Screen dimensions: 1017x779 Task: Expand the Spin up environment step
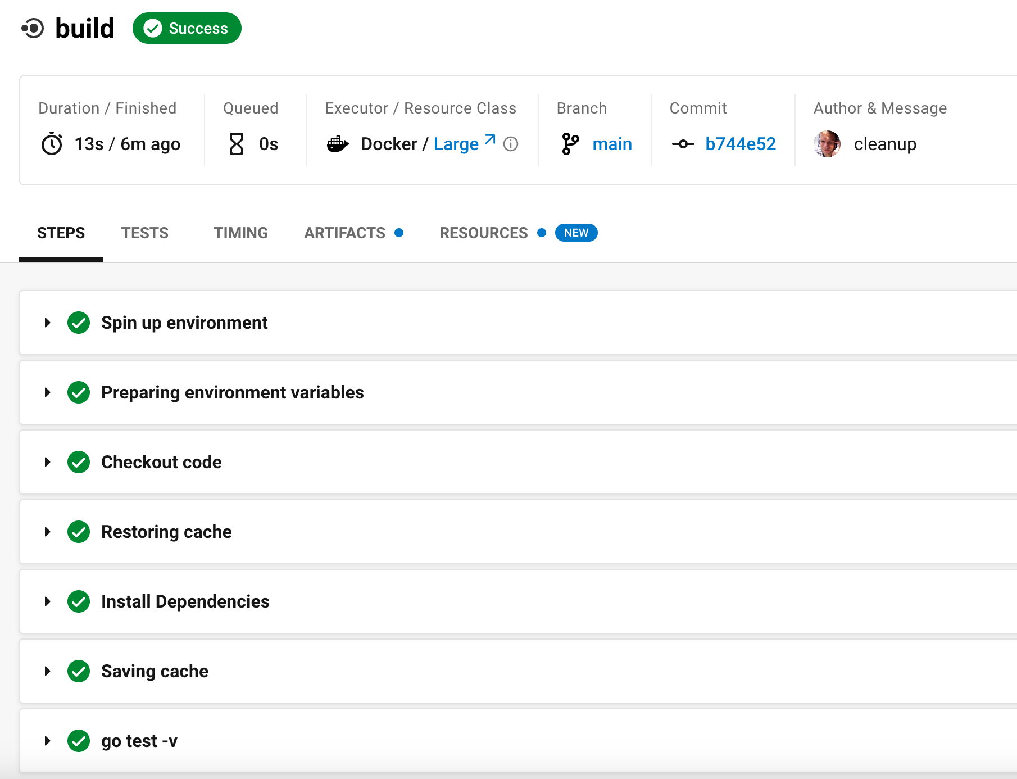tap(48, 323)
